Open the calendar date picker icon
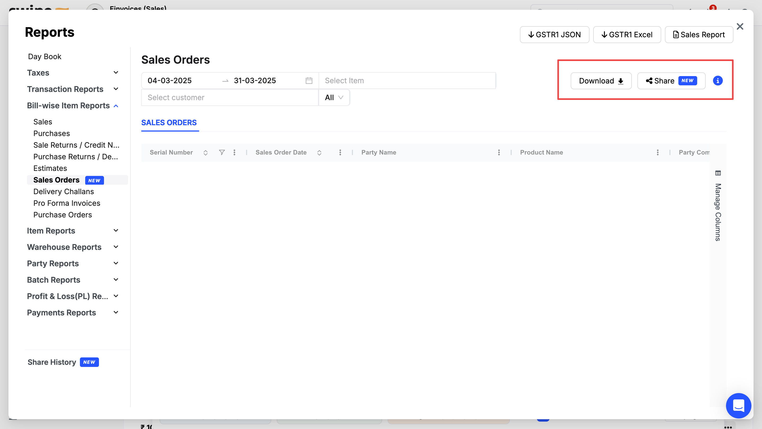 click(309, 81)
